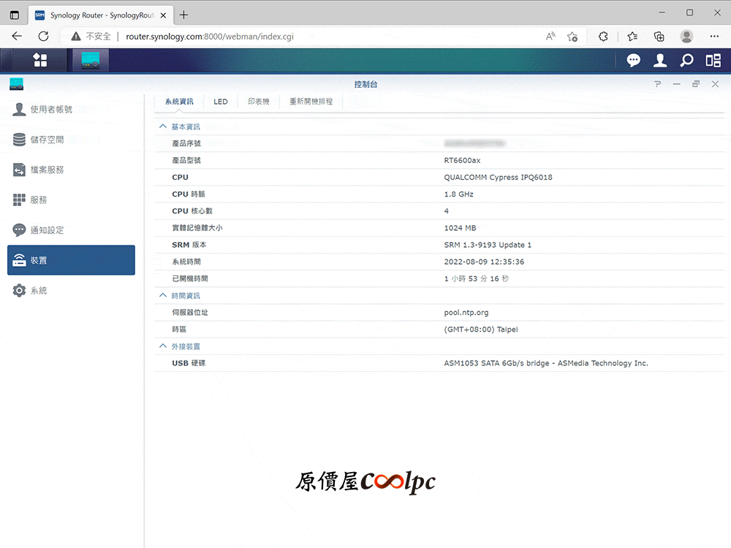Maximize the 控制台 window

pyautogui.click(x=696, y=84)
